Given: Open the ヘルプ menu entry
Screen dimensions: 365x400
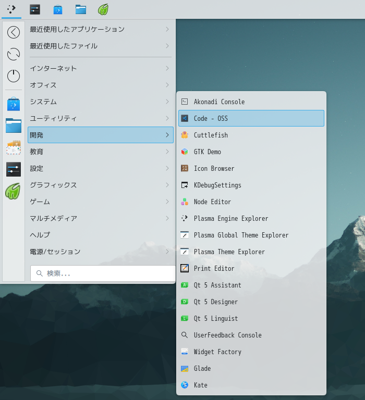Looking at the screenshot, I should click(x=101, y=235).
